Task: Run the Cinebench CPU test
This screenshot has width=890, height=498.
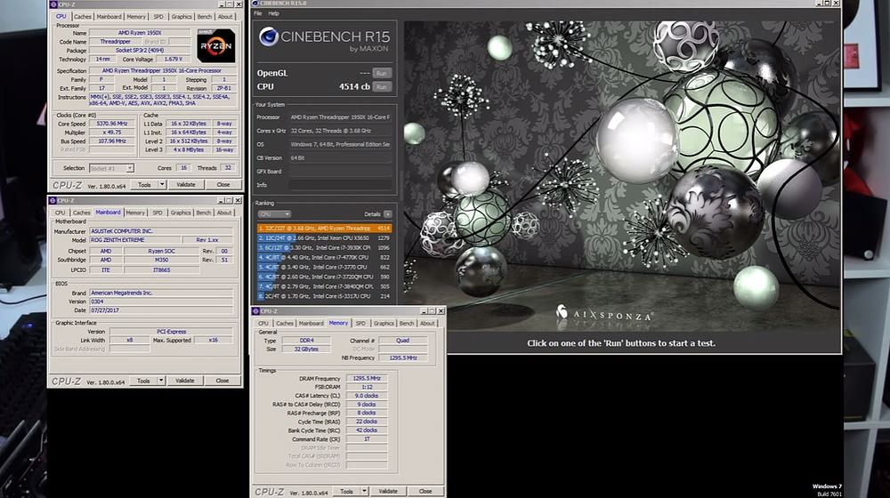Action: click(382, 87)
